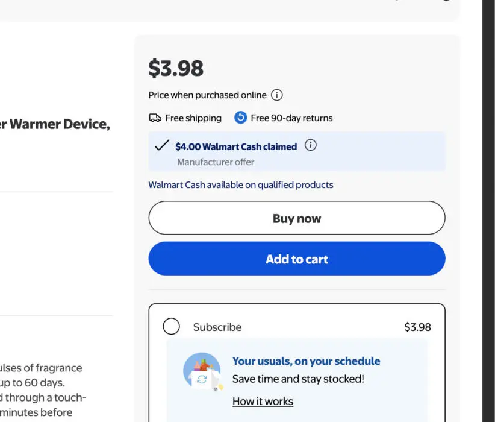Viewport: 495px width, 422px height.
Task: Click the Subscribe $3.98 price text
Action: pyautogui.click(x=417, y=327)
